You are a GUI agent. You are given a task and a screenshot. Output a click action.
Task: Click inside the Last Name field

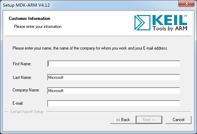[x=114, y=77]
